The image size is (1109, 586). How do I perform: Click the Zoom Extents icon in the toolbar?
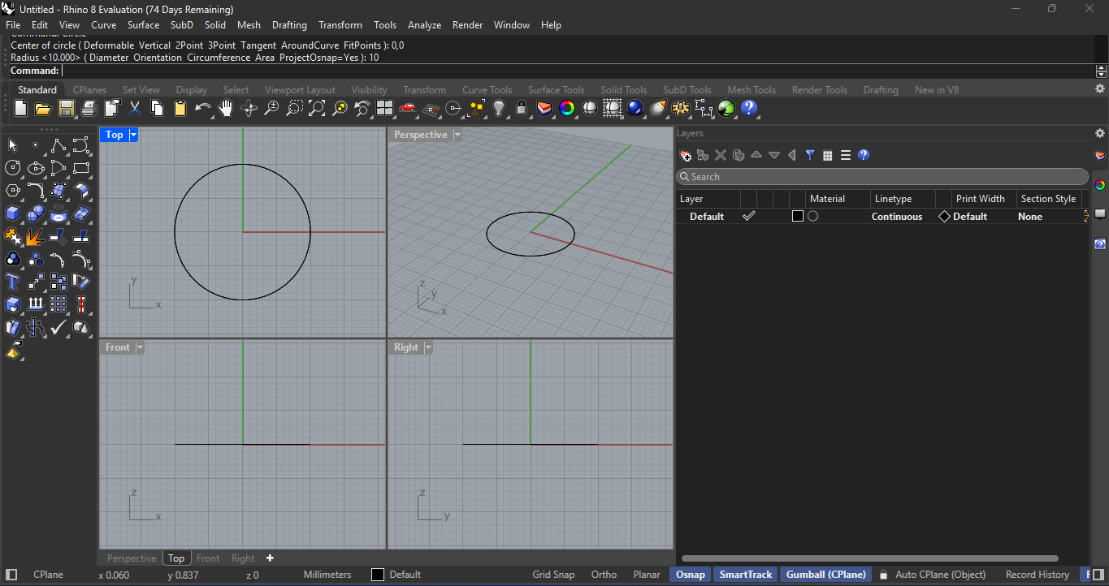click(x=317, y=108)
